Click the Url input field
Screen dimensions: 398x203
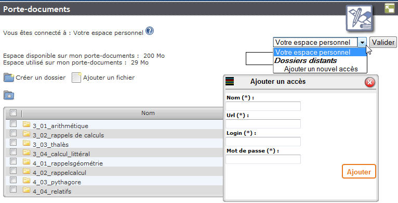(263, 124)
